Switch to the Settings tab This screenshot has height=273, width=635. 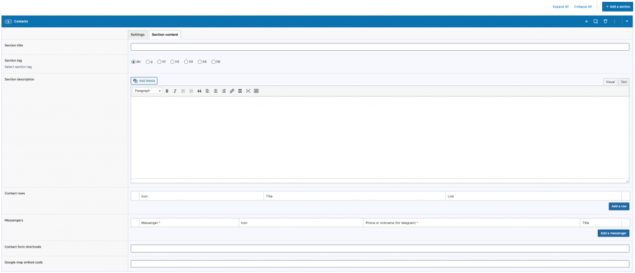[x=138, y=35]
